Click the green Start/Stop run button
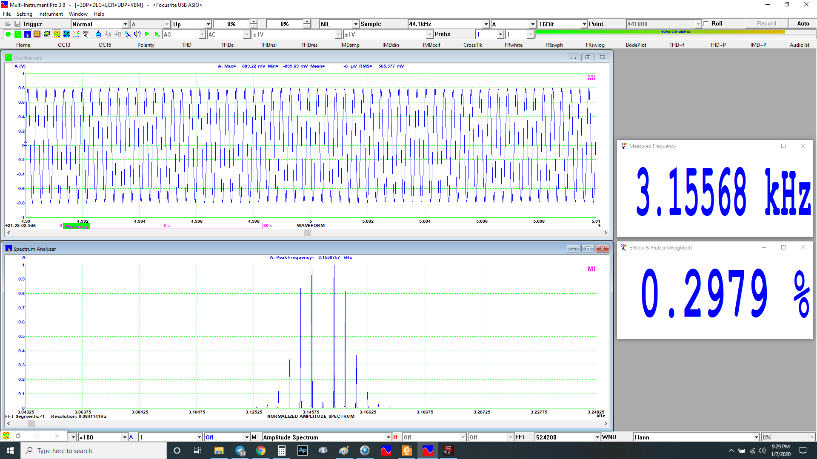This screenshot has height=459, width=817. point(8,34)
